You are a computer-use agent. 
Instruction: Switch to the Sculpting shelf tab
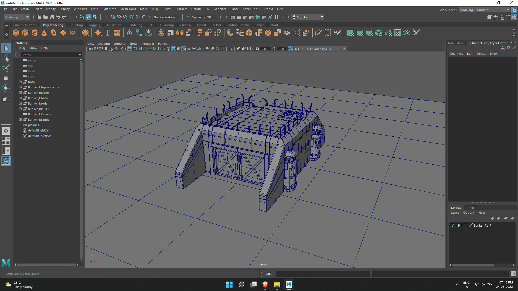click(x=76, y=25)
